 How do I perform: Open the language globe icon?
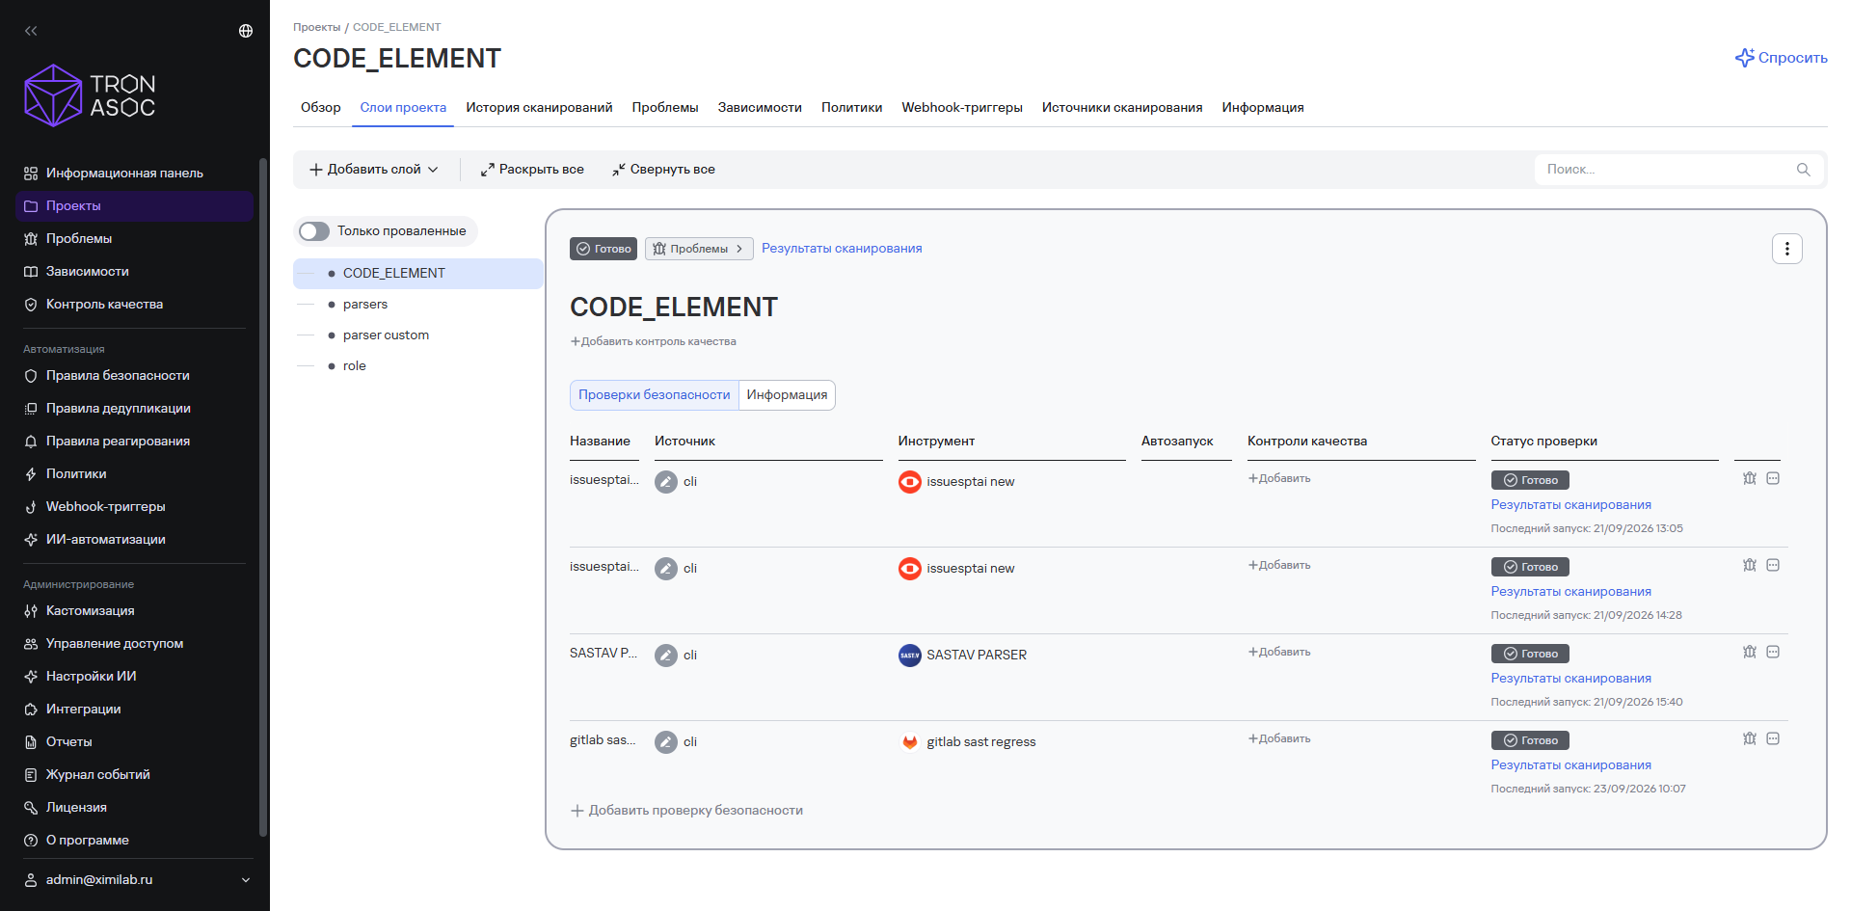coord(246,31)
